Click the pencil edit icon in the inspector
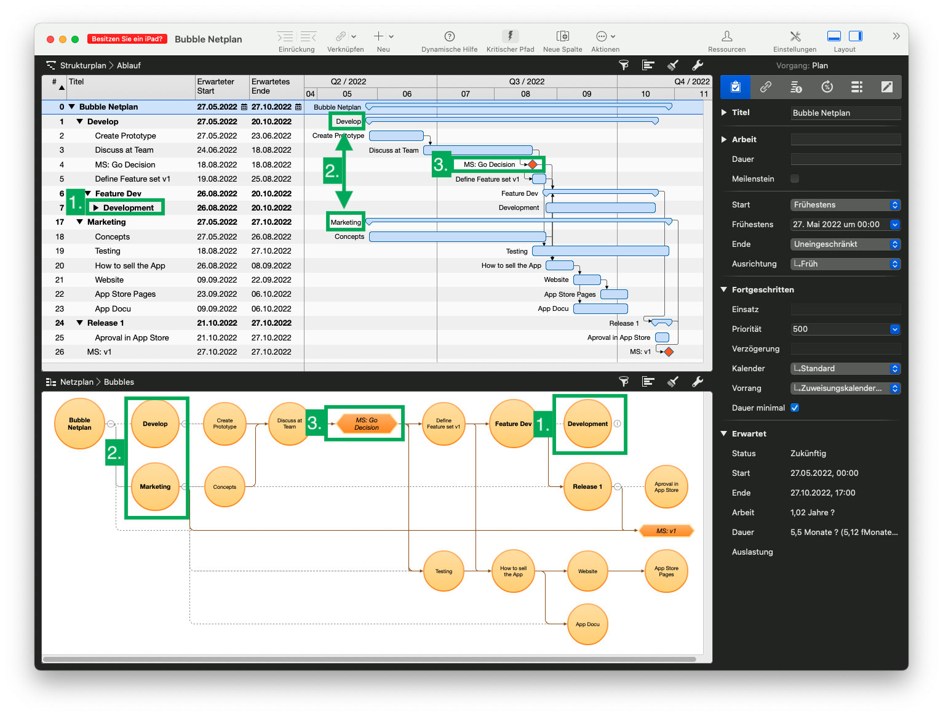Viewport: 943px width, 716px height. tap(887, 87)
